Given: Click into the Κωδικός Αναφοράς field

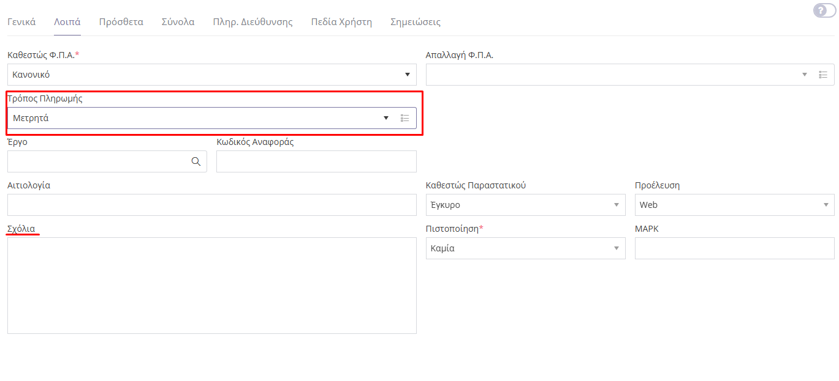Looking at the screenshot, I should point(316,161).
